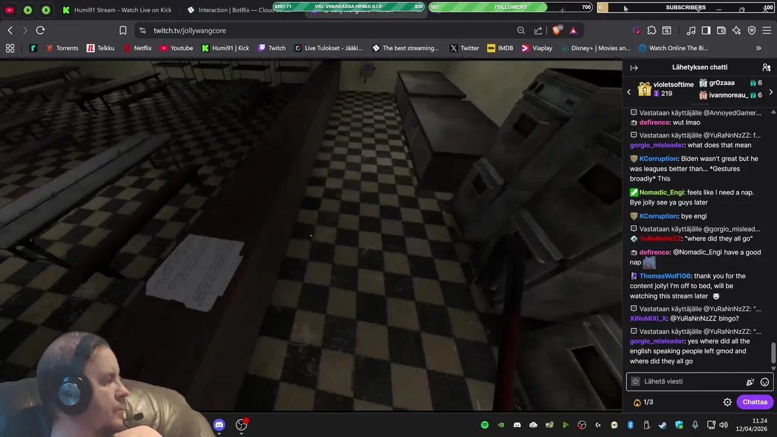Open Telkku bookmark
Viewport: 777px width, 437px height.
[100, 48]
